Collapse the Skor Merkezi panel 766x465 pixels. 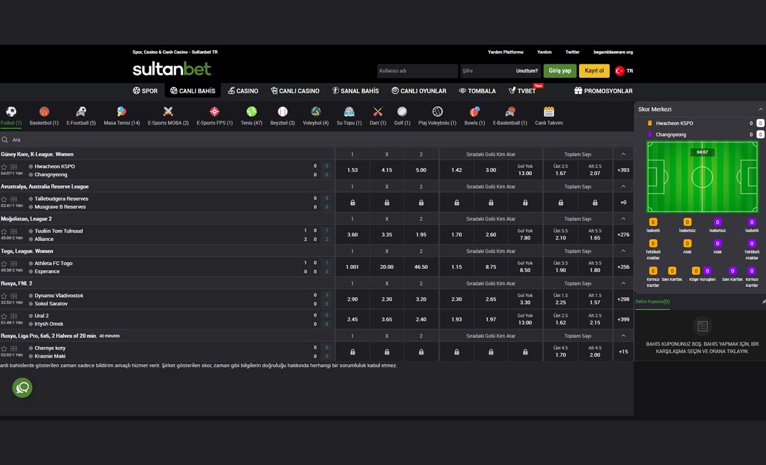coord(760,109)
